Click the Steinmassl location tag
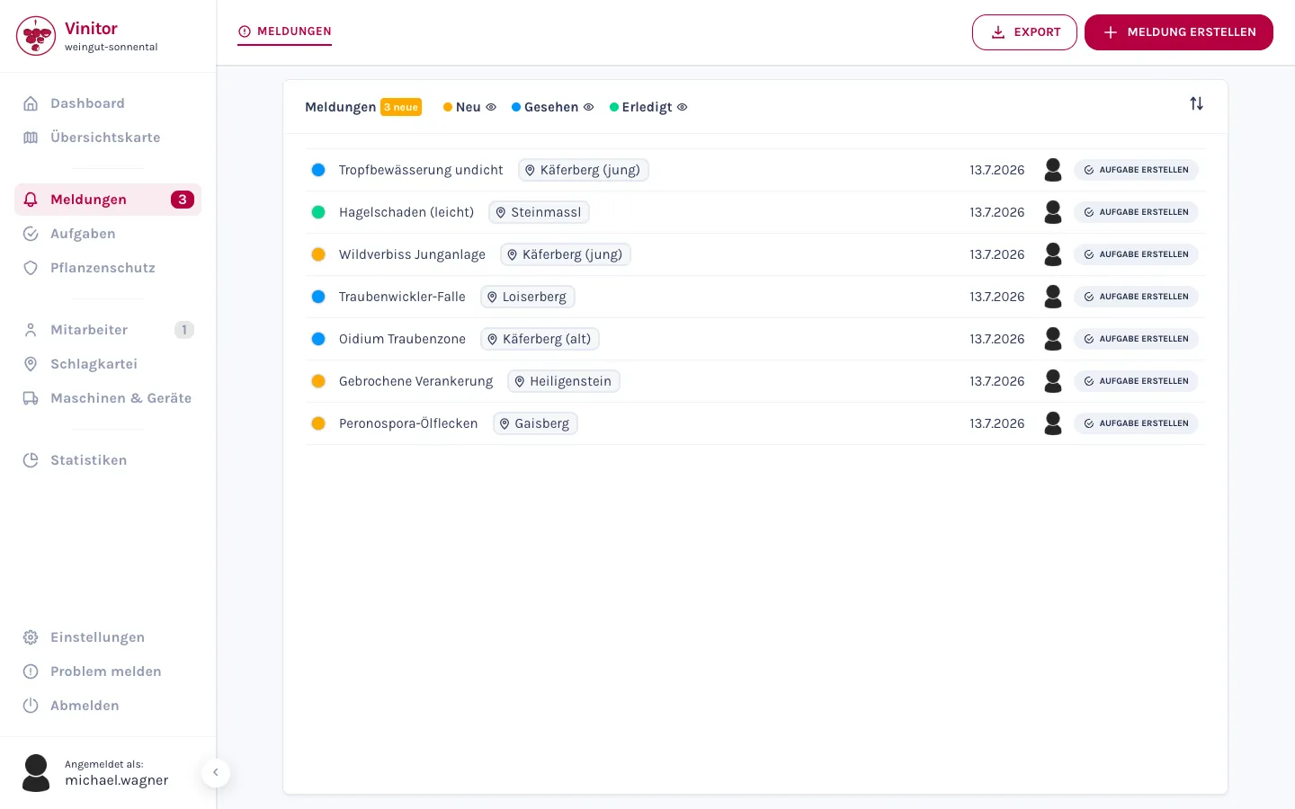 pos(539,212)
